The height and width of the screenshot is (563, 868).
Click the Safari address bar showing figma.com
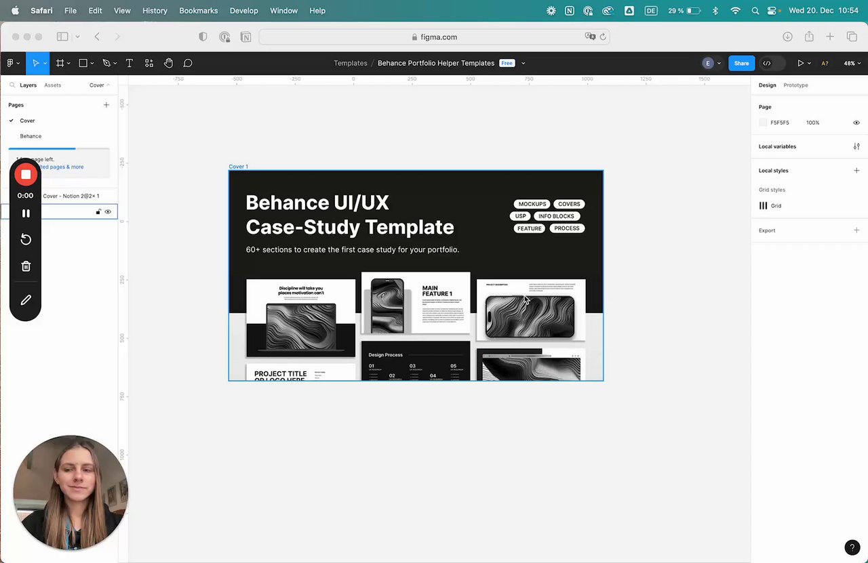[x=434, y=37]
